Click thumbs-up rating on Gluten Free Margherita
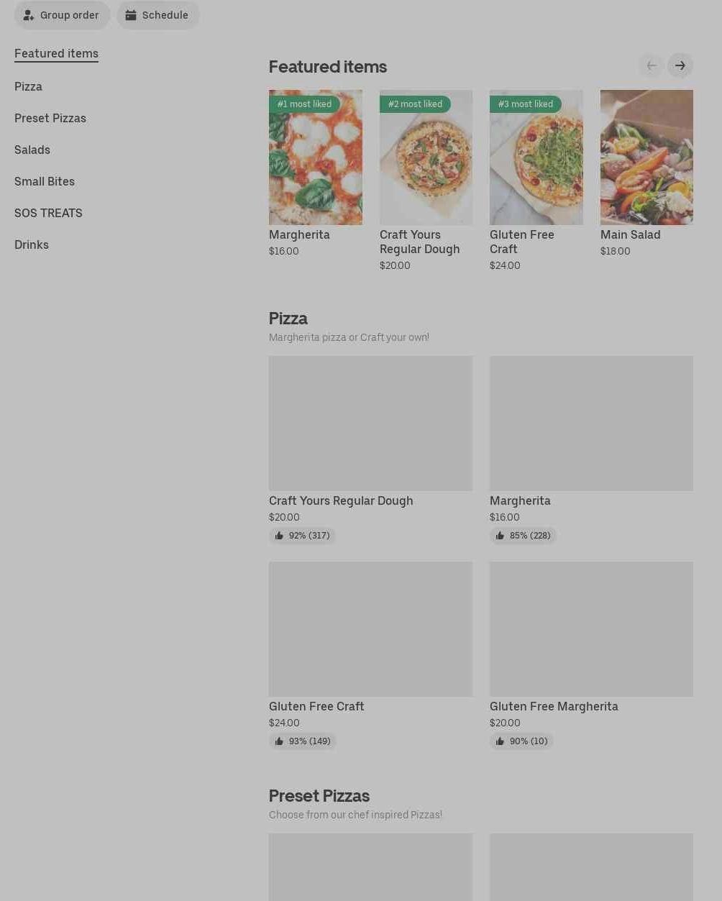The height and width of the screenshot is (901, 722). 521,741
